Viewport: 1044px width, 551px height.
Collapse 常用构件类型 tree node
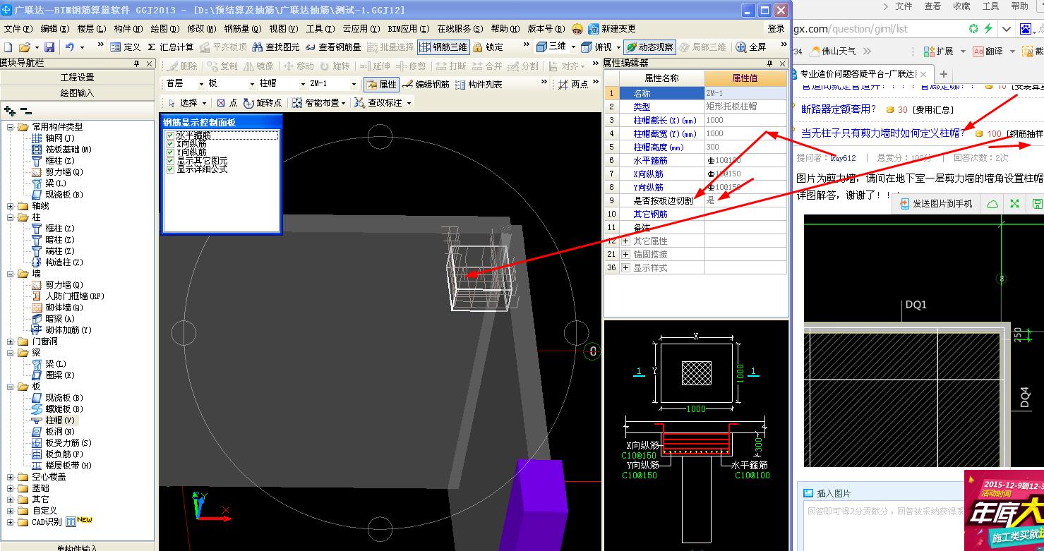point(11,127)
